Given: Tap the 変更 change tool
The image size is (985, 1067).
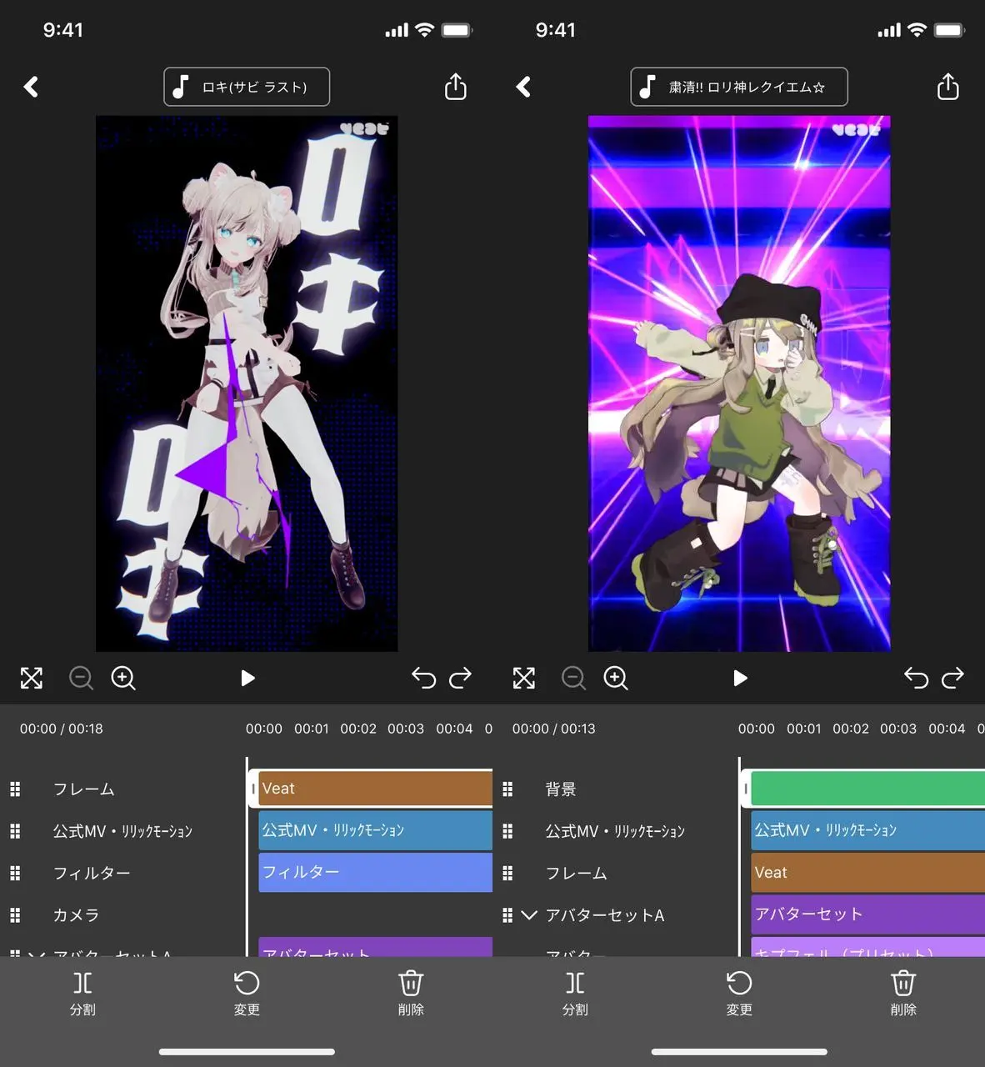Looking at the screenshot, I should (x=247, y=992).
